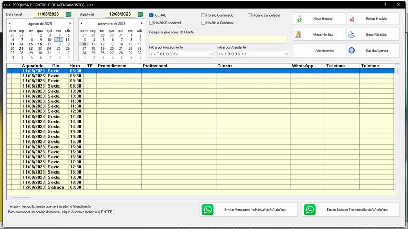The height and width of the screenshot is (229, 408).
Task: Click the agosto de 2023 month title
Action: pyautogui.click(x=40, y=24)
